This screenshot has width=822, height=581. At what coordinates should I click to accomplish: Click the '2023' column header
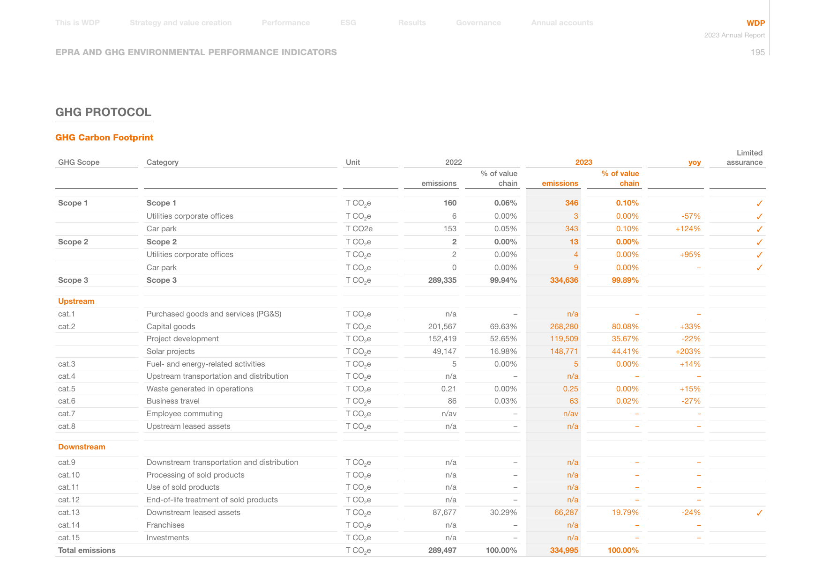(x=583, y=162)
